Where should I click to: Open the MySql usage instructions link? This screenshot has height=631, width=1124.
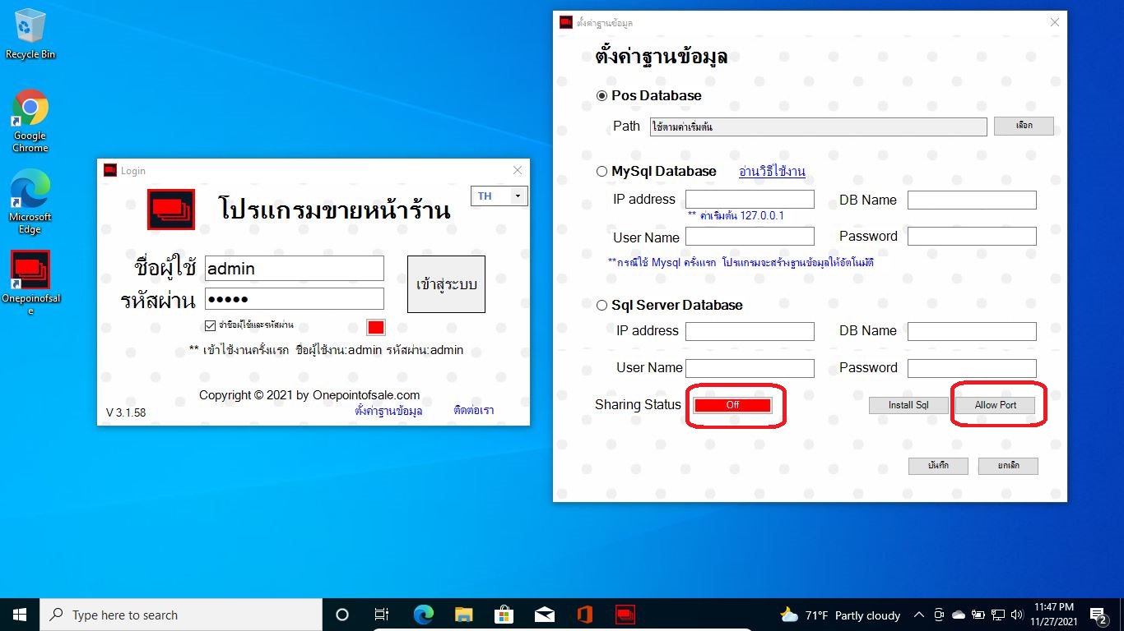point(772,172)
